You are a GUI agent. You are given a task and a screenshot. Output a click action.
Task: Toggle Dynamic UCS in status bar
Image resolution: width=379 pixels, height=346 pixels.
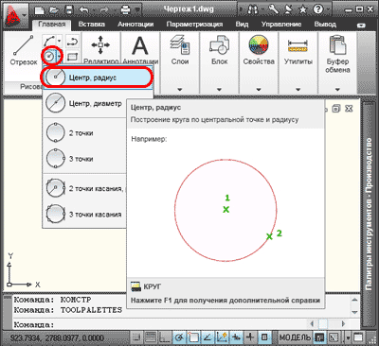pyautogui.click(x=222, y=337)
